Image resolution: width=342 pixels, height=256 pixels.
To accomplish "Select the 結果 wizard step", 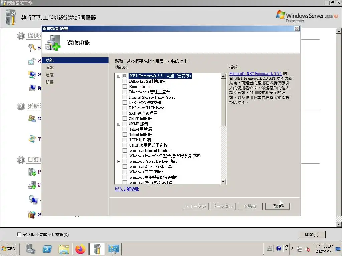I will [x=50, y=82].
